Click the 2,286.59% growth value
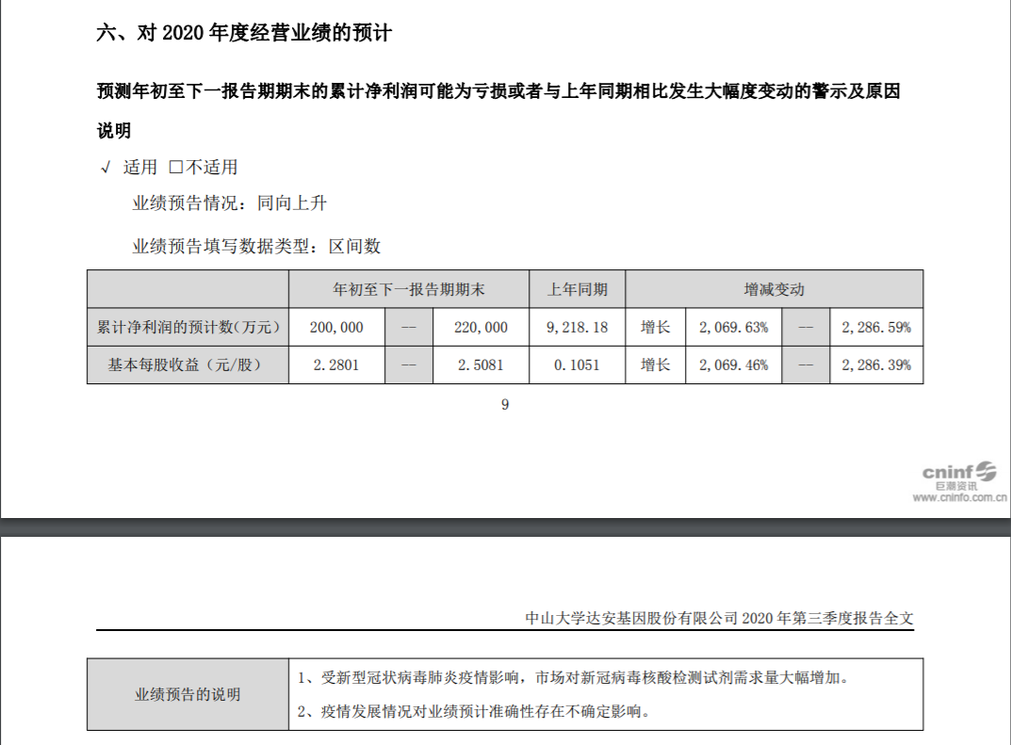Image resolution: width=1011 pixels, height=745 pixels. coord(876,327)
